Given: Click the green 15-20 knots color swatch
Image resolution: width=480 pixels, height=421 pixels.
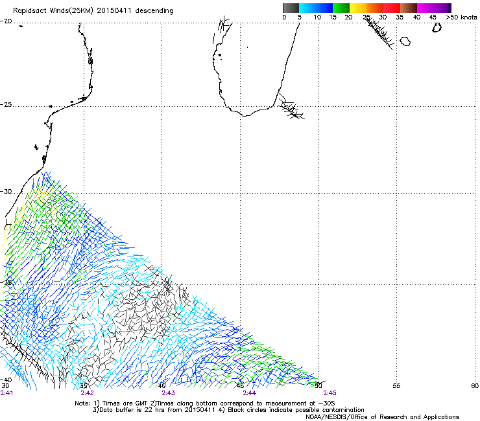Looking at the screenshot, I should (x=341, y=8).
